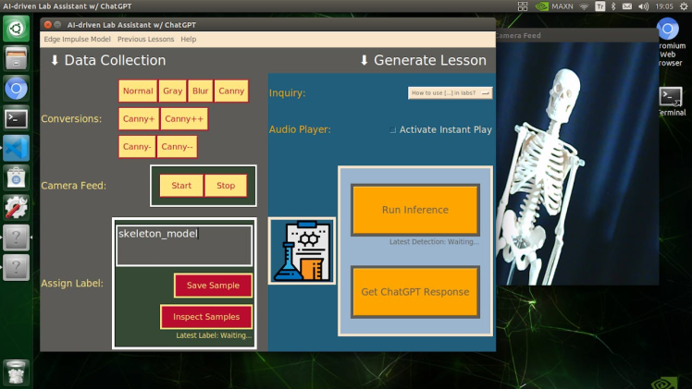Viewport: 692px width, 389px height.
Task: Click Save Sample button
Action: click(x=213, y=286)
